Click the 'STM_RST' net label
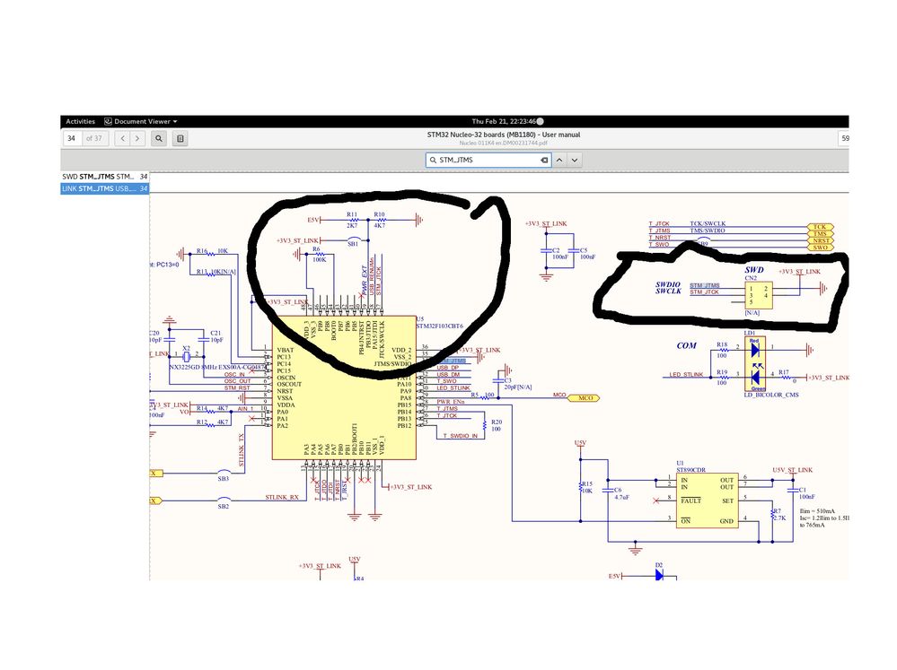Image resolution: width=897 pixels, height=670 pixels. coord(237,387)
